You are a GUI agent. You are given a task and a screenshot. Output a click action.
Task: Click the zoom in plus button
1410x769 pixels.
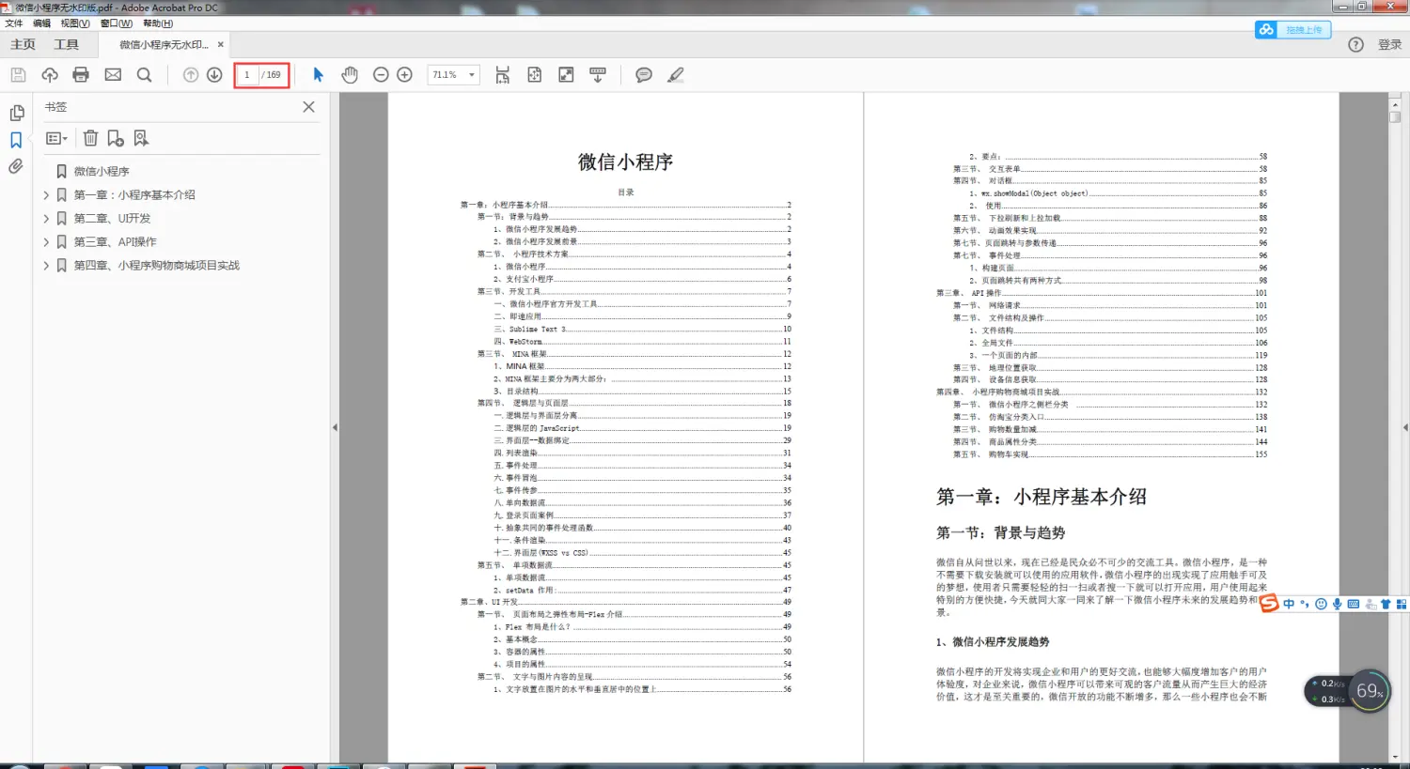405,75
